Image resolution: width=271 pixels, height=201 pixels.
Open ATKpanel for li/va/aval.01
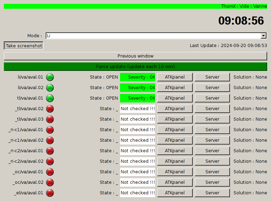click(175, 77)
